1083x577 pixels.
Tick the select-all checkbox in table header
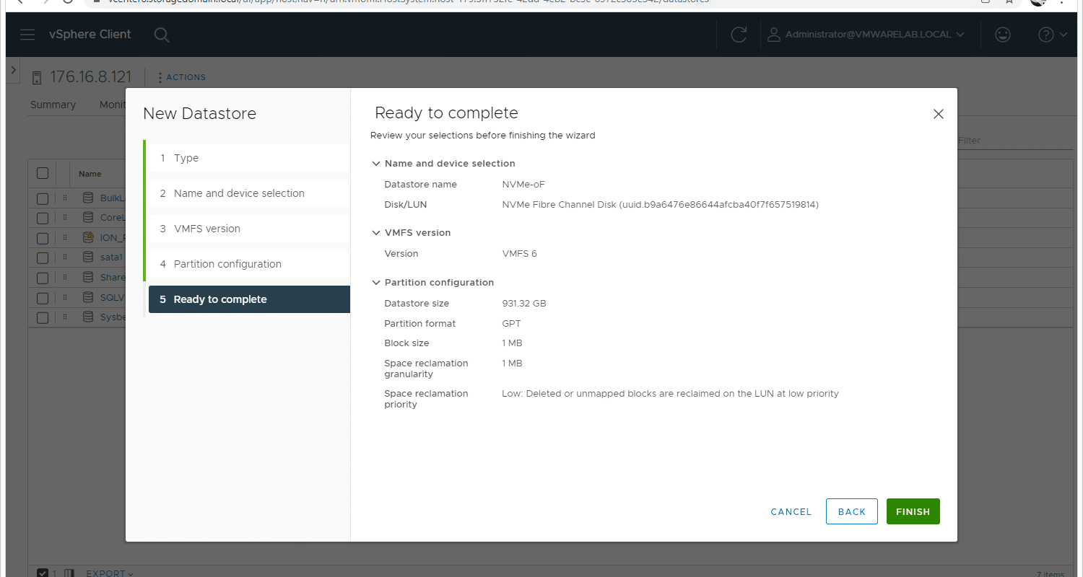click(x=43, y=173)
